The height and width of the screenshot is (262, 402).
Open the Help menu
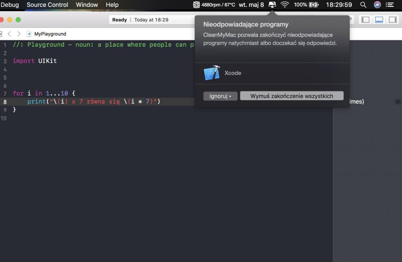[x=112, y=4]
